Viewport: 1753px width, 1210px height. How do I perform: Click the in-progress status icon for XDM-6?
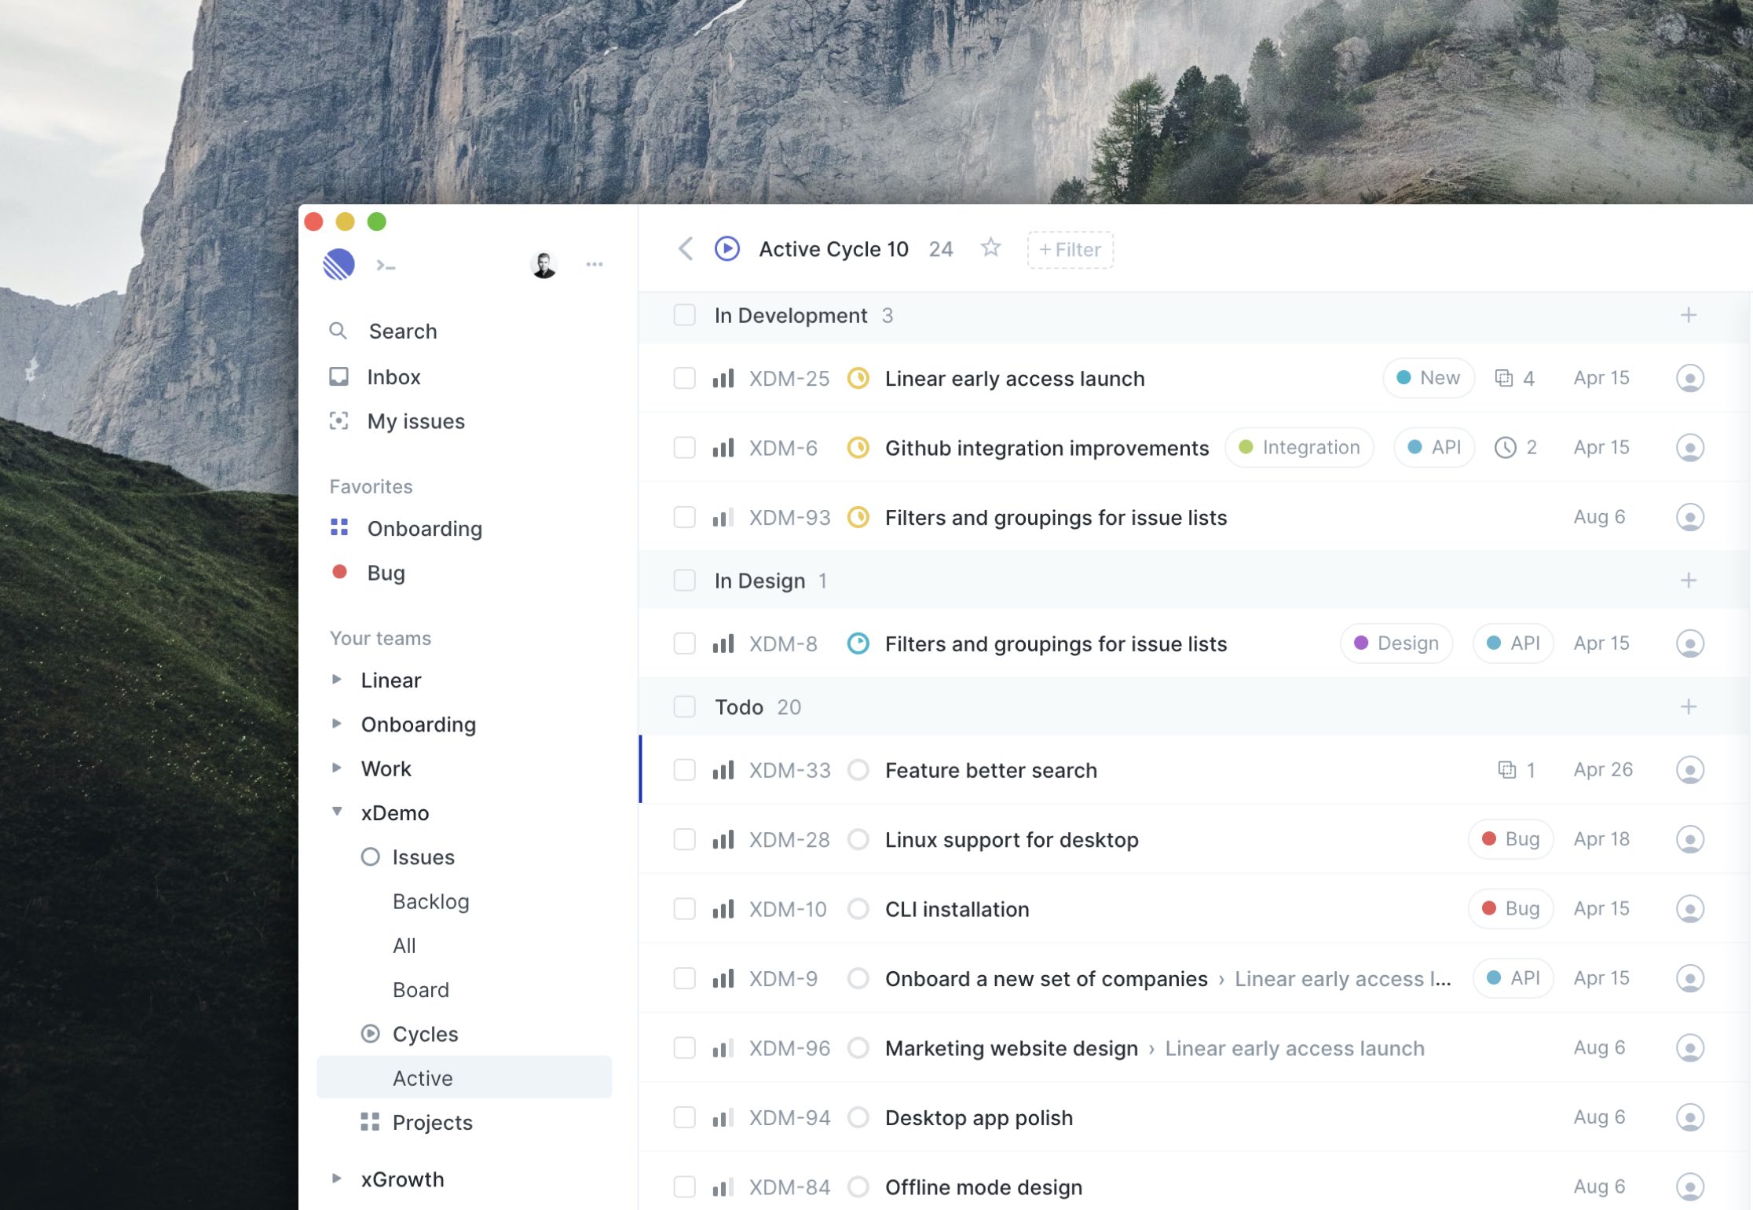[x=858, y=448]
